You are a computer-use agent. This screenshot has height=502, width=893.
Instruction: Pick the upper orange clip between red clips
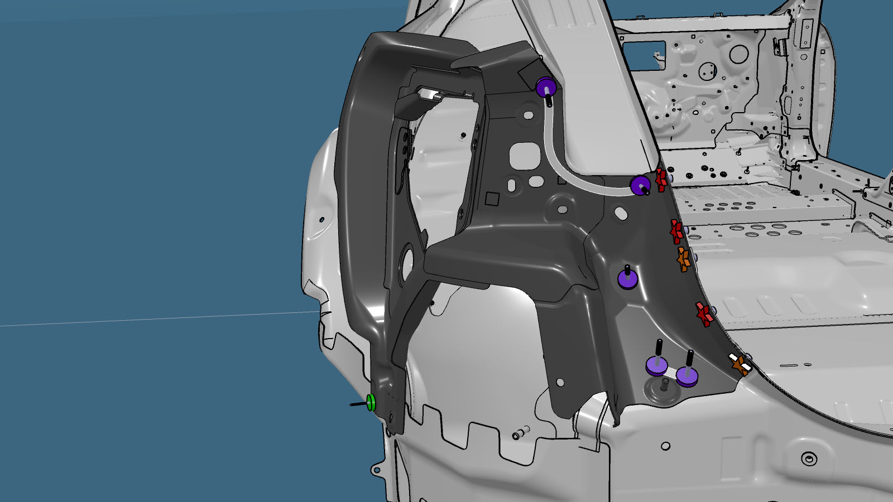click(684, 259)
